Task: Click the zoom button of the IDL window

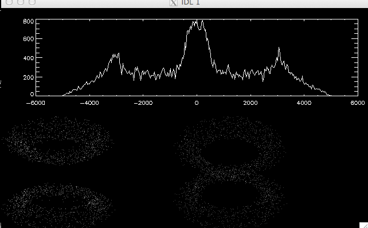Action: 32,2
